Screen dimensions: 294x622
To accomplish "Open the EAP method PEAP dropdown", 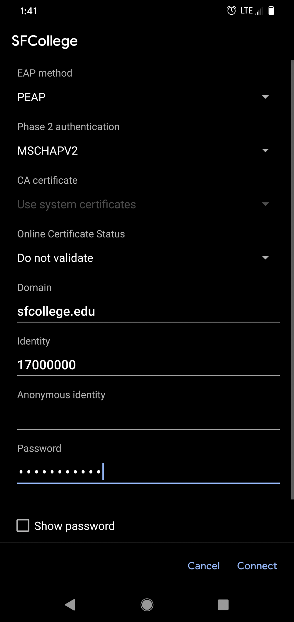I will coord(142,97).
